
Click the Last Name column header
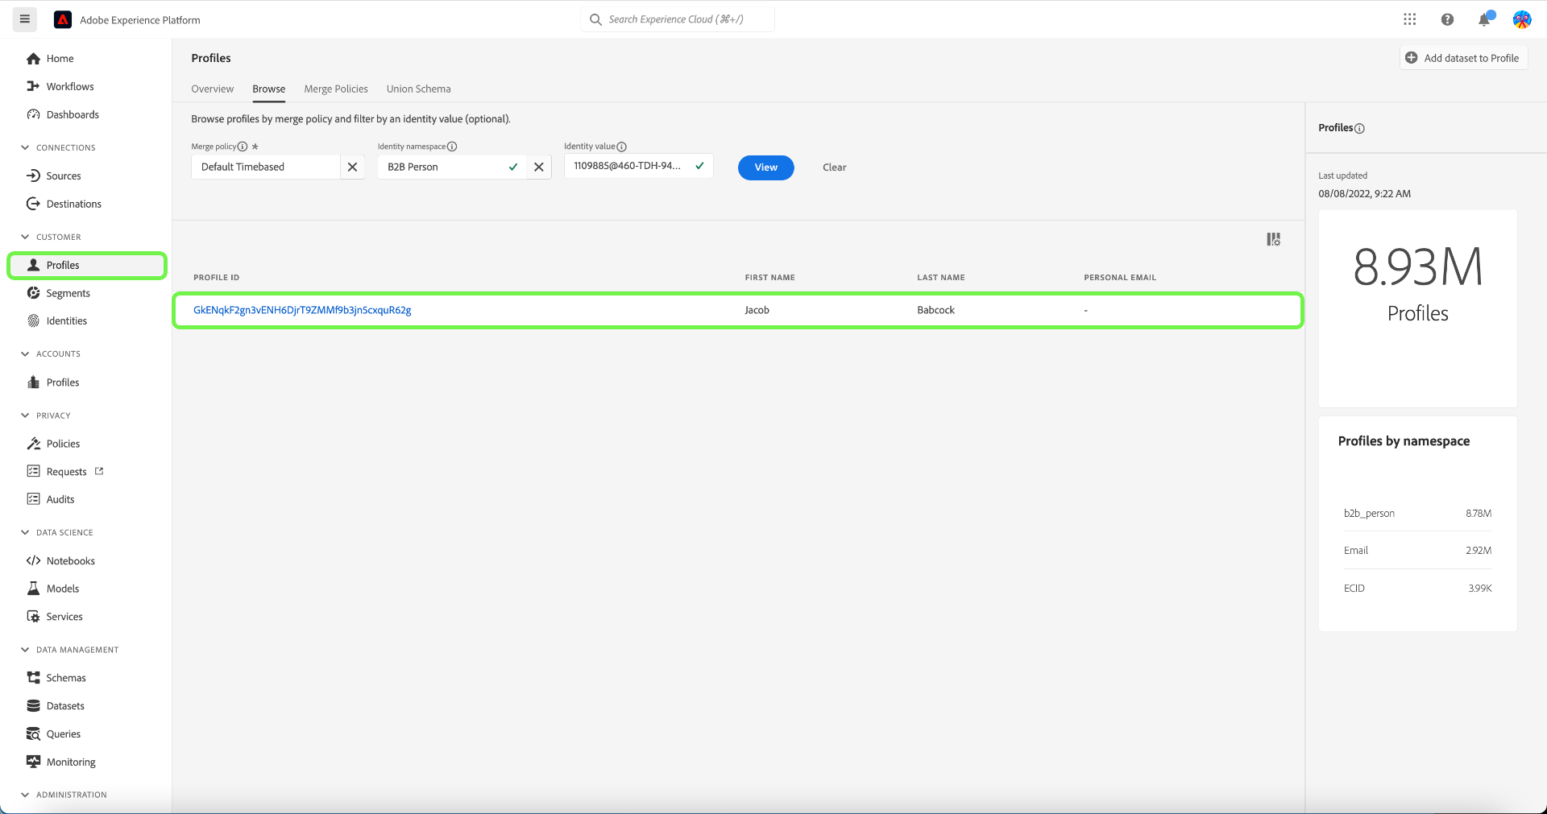pos(940,278)
